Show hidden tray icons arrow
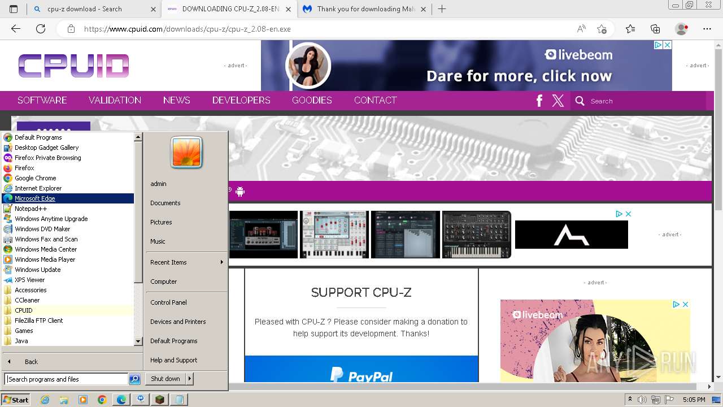This screenshot has width=723, height=407. [630, 400]
